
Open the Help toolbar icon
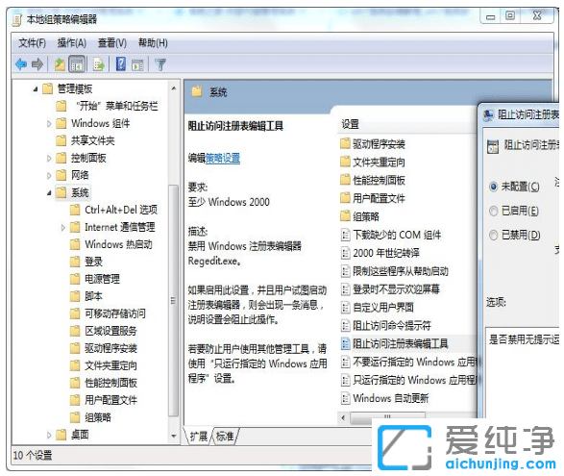(x=121, y=64)
